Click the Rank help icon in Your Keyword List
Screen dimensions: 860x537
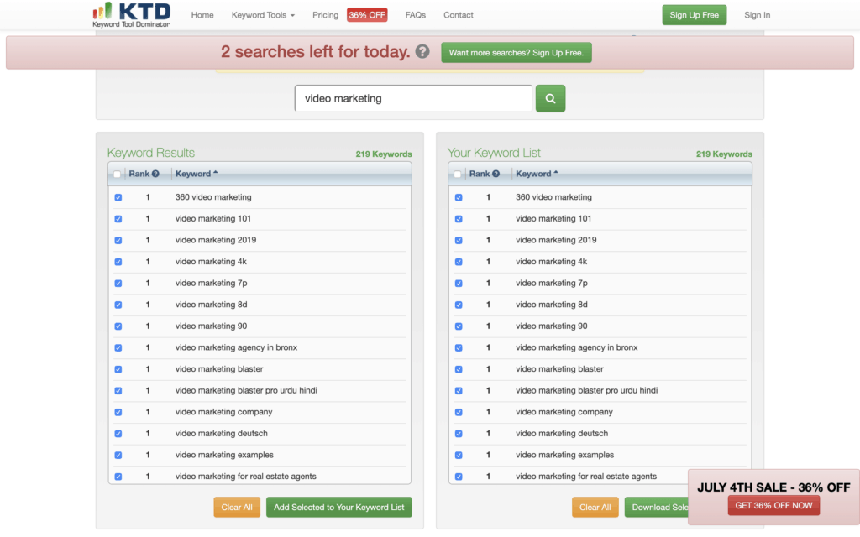[x=496, y=174]
